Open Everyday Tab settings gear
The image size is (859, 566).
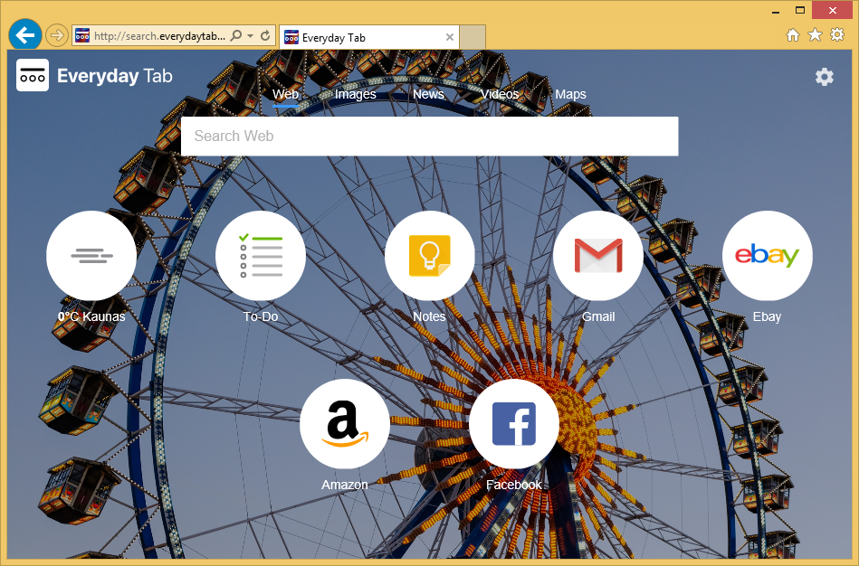824,77
